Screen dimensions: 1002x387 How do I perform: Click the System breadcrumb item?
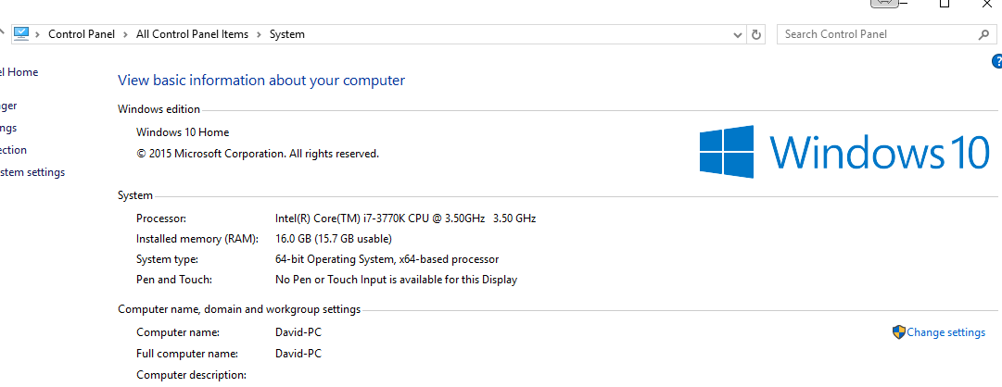(287, 34)
